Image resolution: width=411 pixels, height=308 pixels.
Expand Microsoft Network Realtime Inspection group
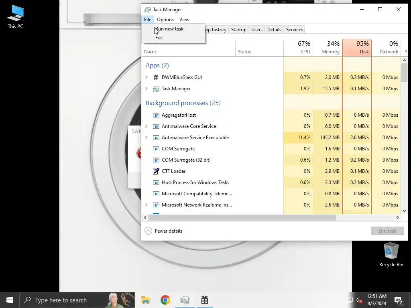click(x=146, y=205)
